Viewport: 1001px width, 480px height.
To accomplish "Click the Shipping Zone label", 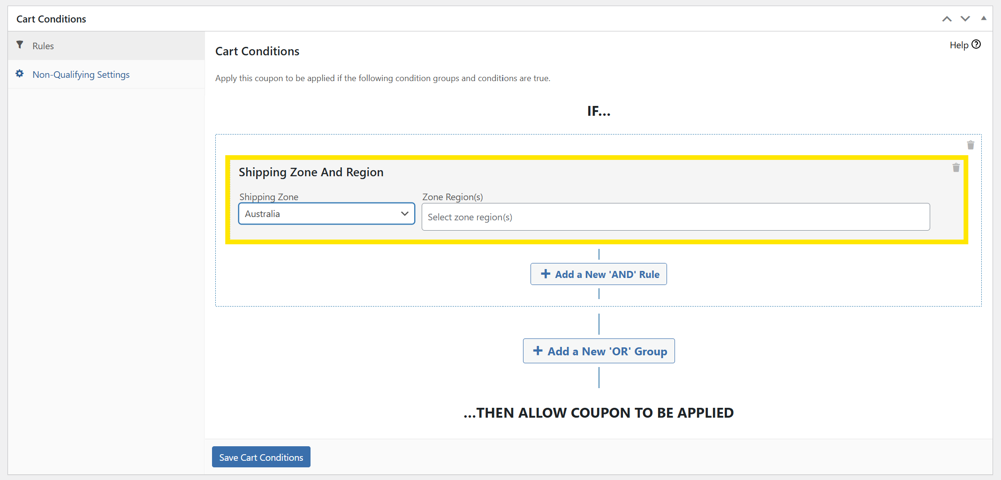I will (x=269, y=197).
